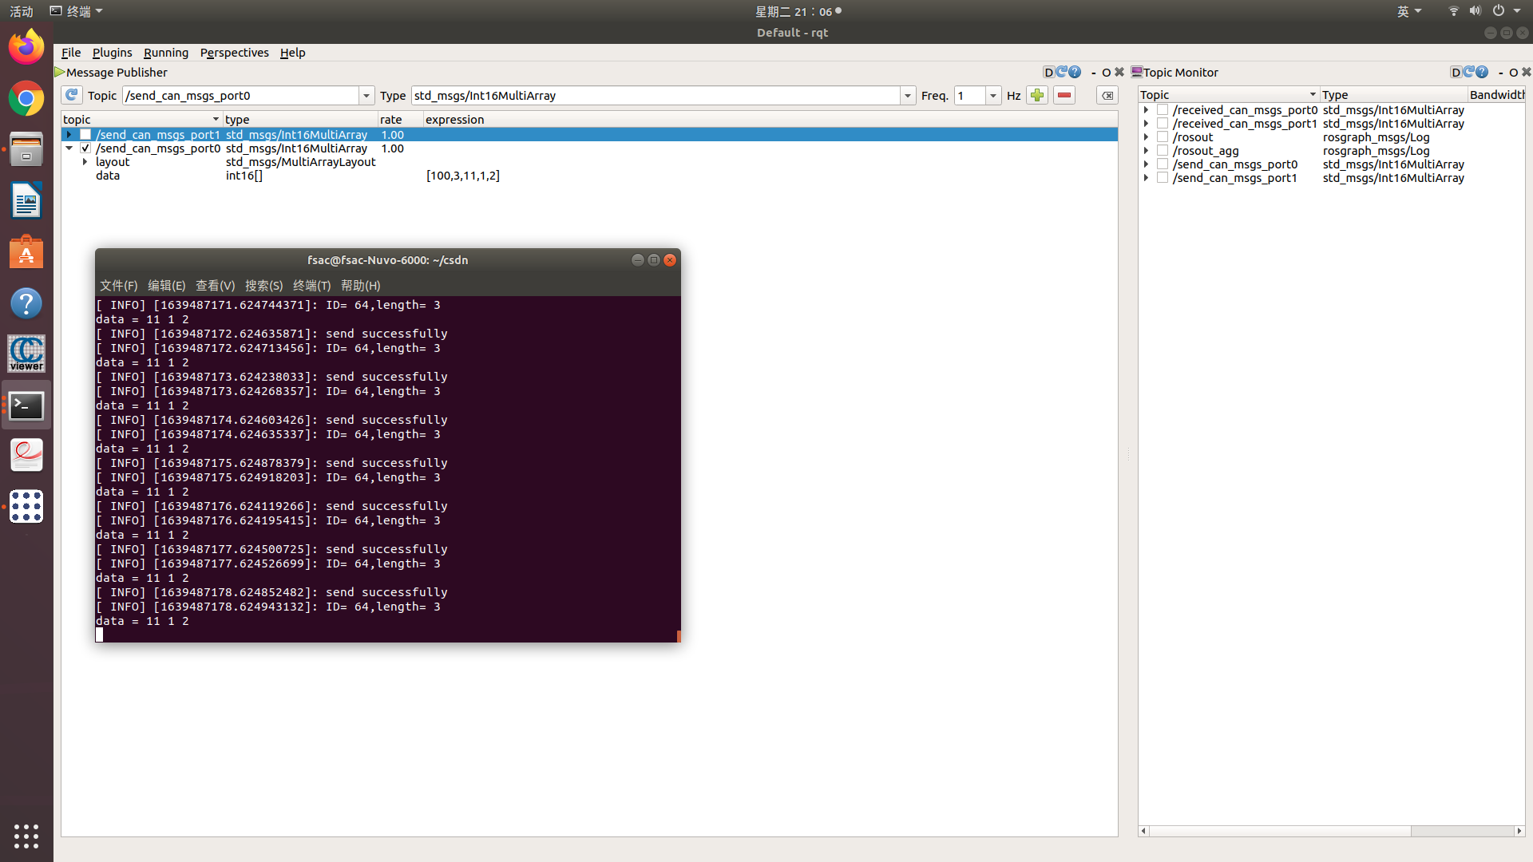The width and height of the screenshot is (1533, 862).
Task: Uncheck /send_can_msgs_port0 publisher checkbox
Action: click(x=85, y=148)
